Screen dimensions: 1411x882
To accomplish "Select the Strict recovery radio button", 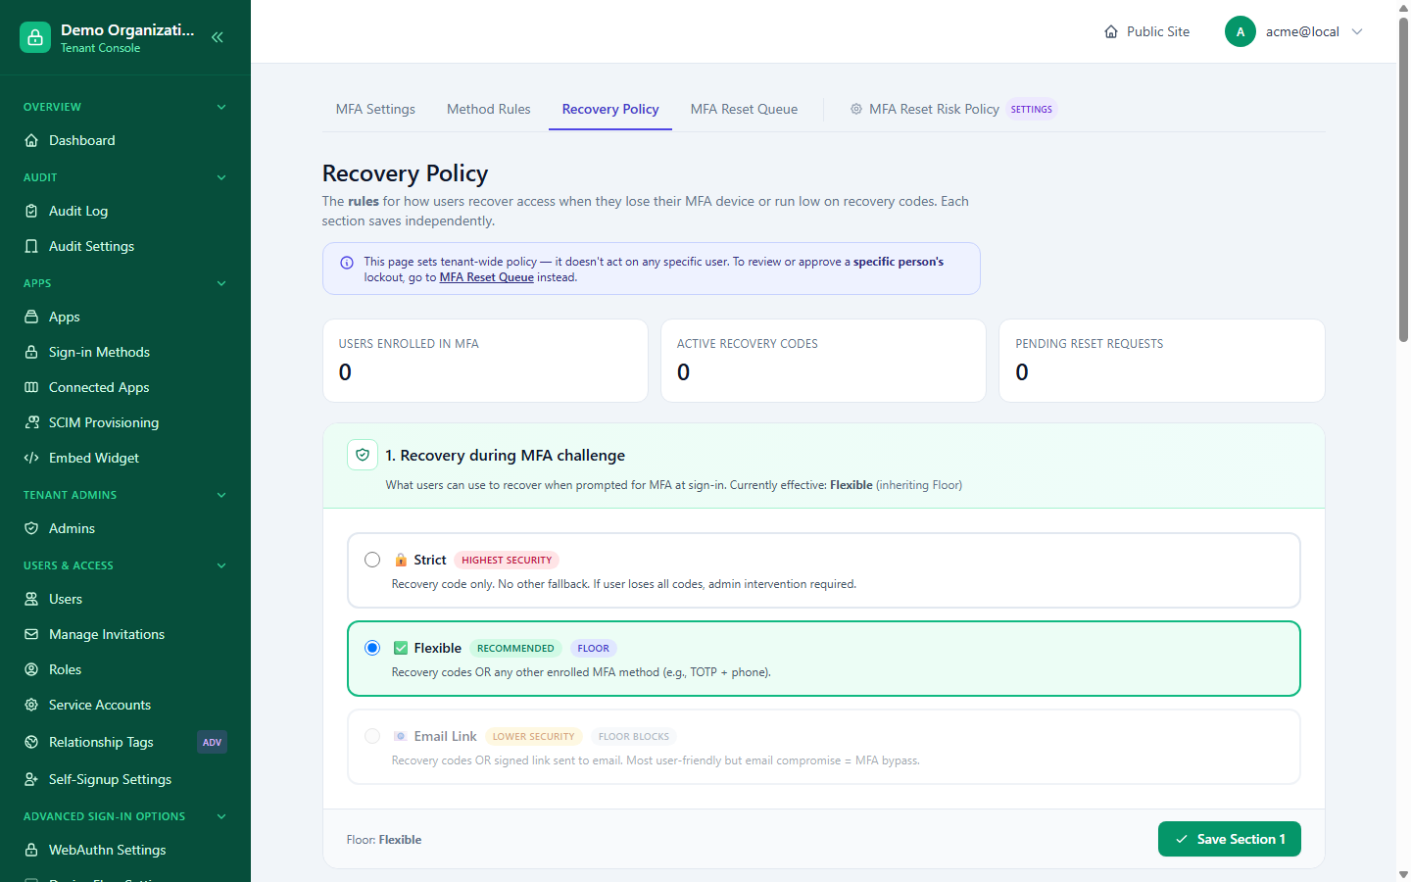I will (x=372, y=560).
